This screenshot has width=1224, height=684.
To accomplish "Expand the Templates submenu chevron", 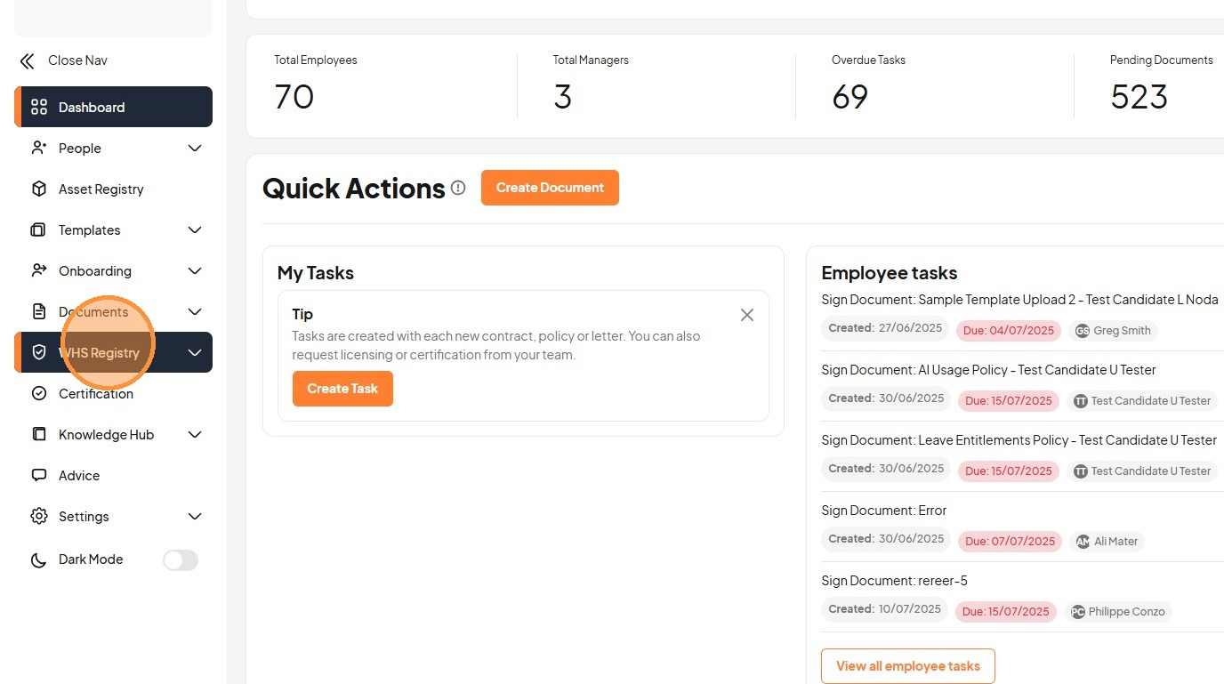I will click(195, 230).
